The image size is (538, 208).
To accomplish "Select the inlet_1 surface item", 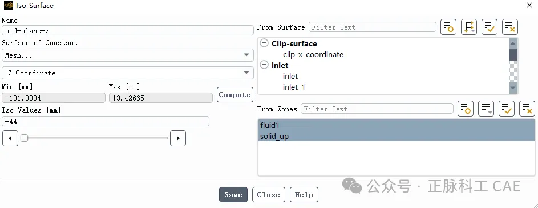I will 294,87.
